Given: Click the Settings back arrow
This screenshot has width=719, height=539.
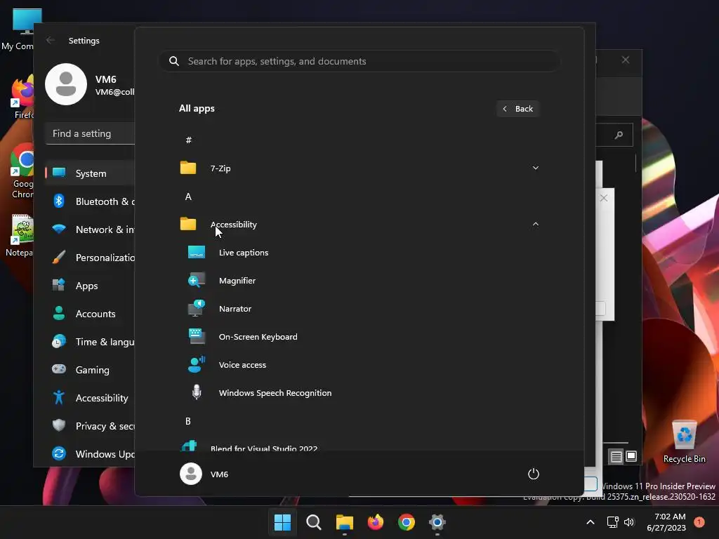Looking at the screenshot, I should [x=51, y=40].
